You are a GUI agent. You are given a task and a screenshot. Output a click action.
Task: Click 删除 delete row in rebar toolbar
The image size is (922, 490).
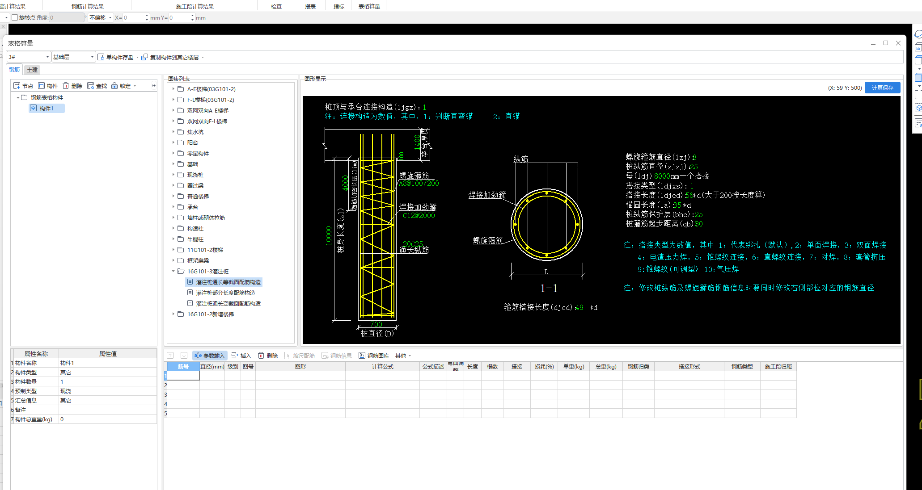coord(268,356)
